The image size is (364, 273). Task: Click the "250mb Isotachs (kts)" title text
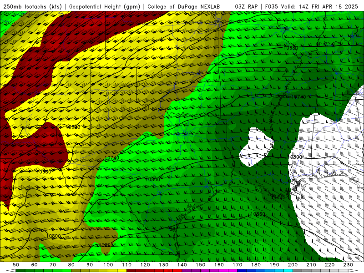(33, 7)
